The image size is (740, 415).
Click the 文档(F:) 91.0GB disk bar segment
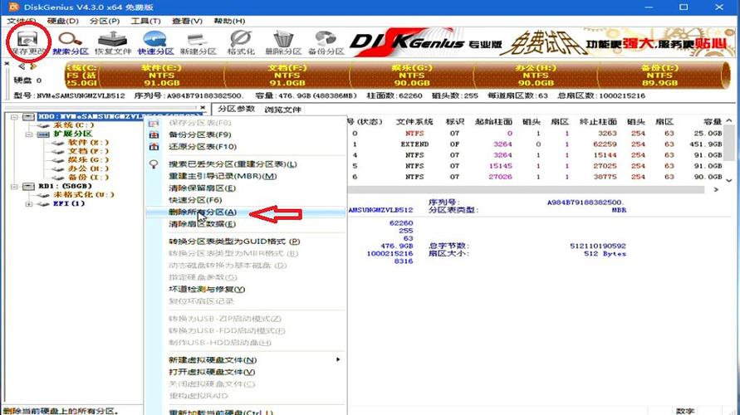click(x=287, y=76)
